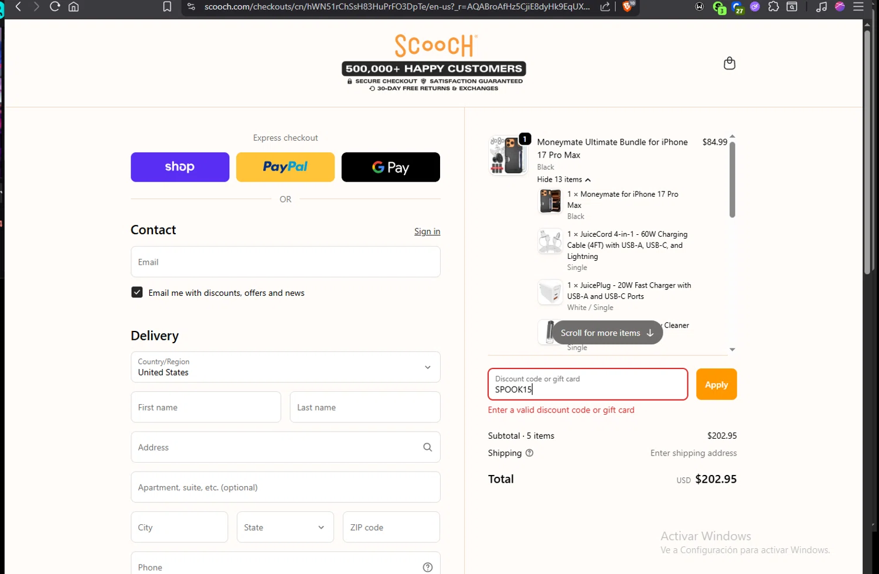879x574 pixels.
Task: Go forward in browser history
Action: click(36, 6)
